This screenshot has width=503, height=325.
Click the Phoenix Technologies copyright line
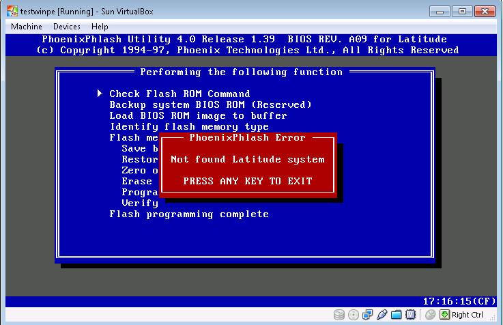pyautogui.click(x=247, y=51)
